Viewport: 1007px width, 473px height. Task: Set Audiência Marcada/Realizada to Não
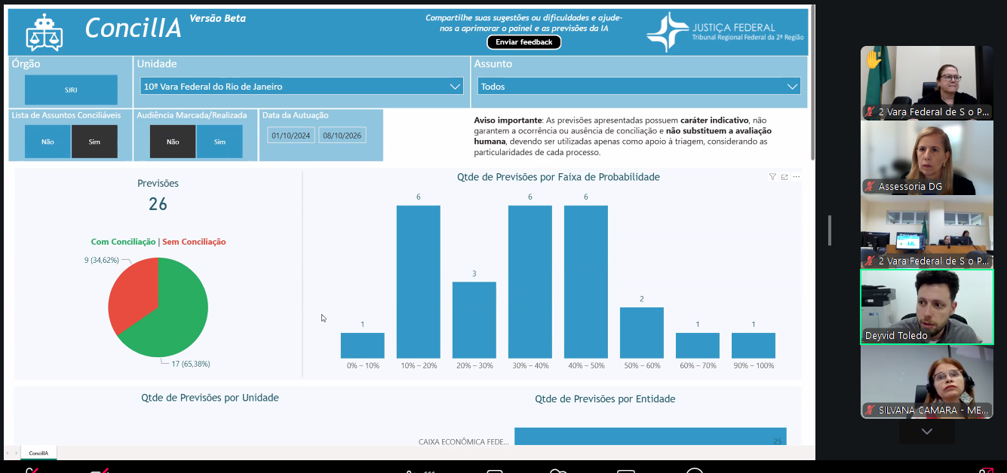click(173, 142)
